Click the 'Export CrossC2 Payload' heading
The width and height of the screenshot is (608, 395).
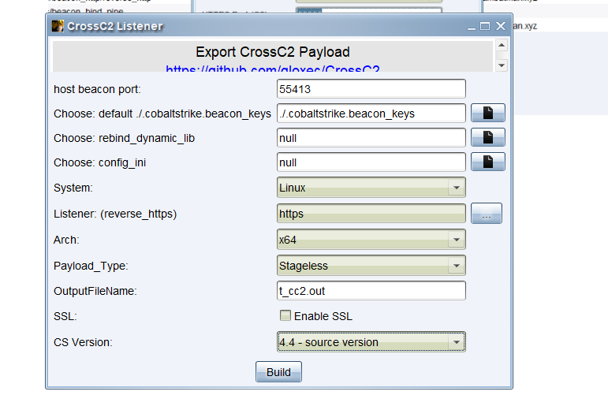(273, 52)
